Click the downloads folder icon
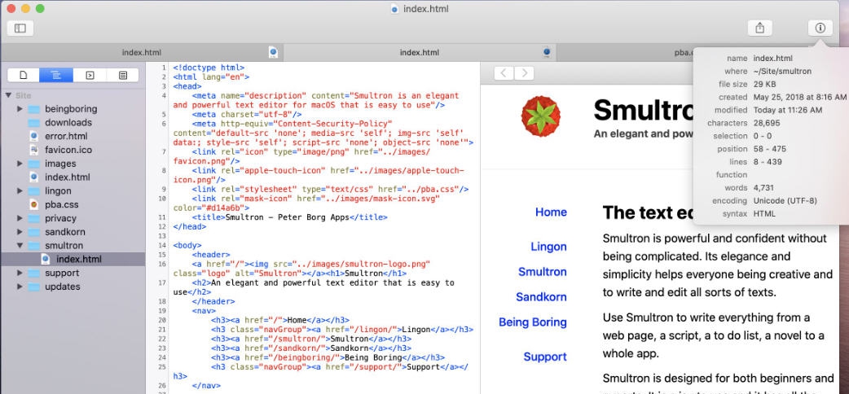 click(34, 122)
